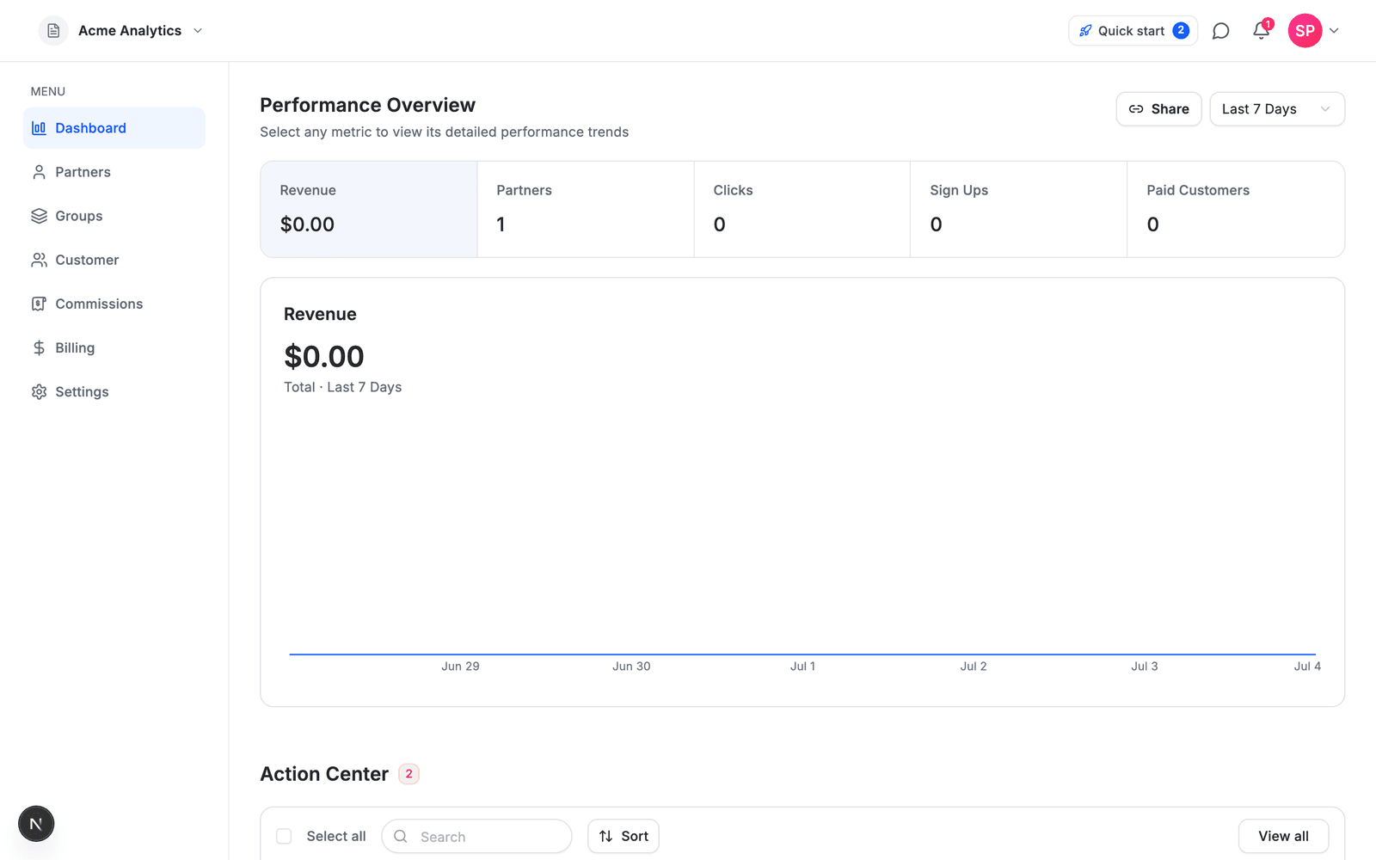Click the Jul 4 axis label on chart

[1307, 666]
